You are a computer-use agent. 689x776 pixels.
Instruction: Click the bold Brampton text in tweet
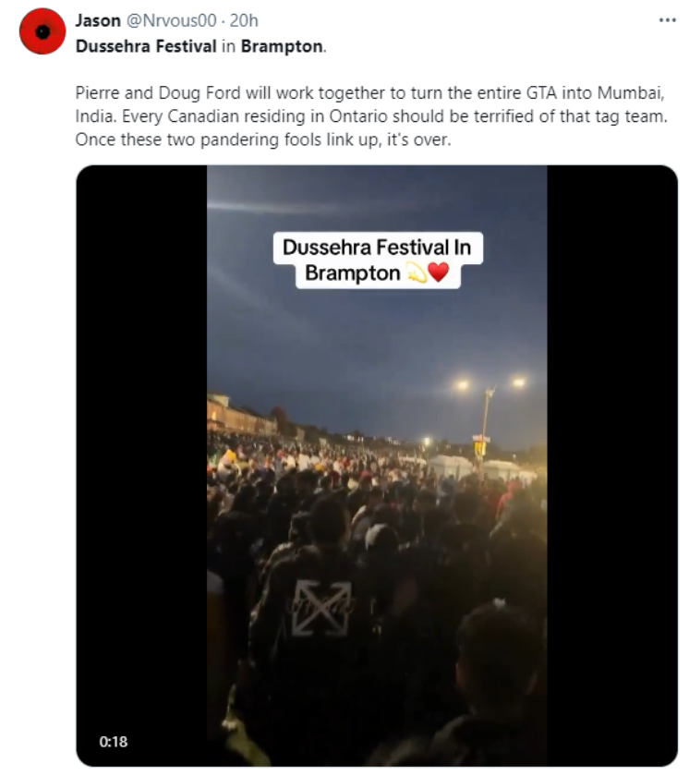(x=282, y=46)
